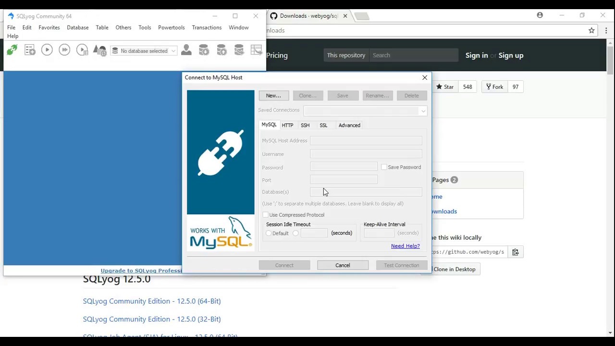This screenshot has width=615, height=346.
Task: Click the MySQL Host Address field
Action: [x=366, y=141]
